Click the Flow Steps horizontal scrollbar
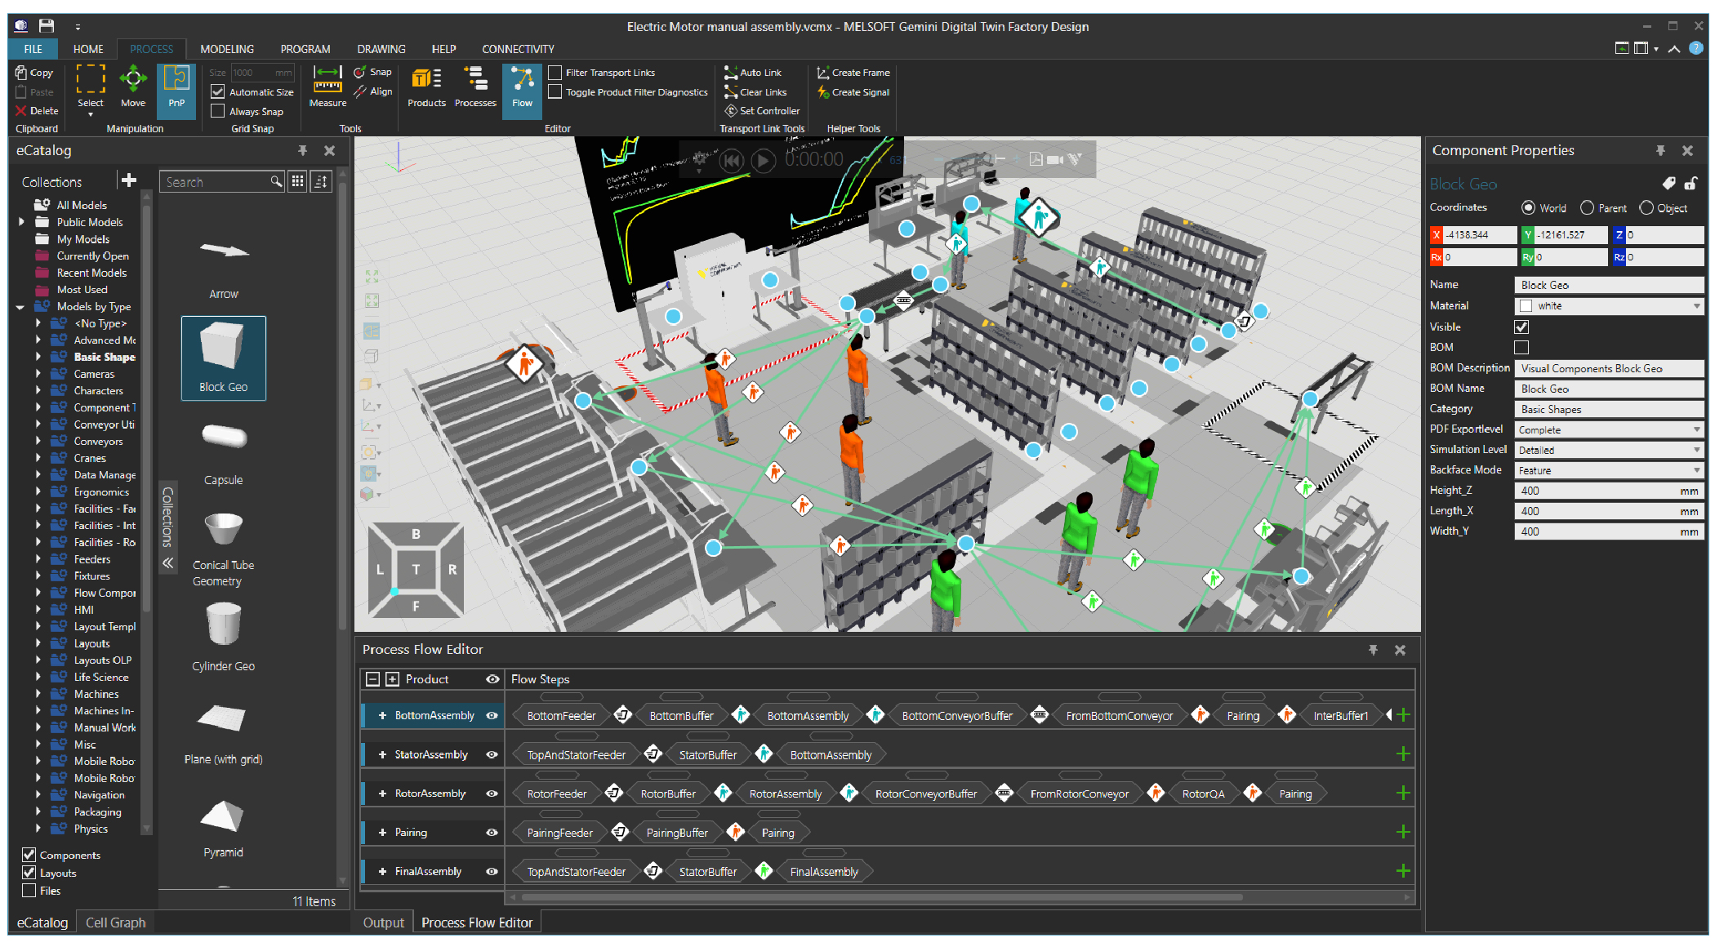This screenshot has height=947, width=1715. 882,897
